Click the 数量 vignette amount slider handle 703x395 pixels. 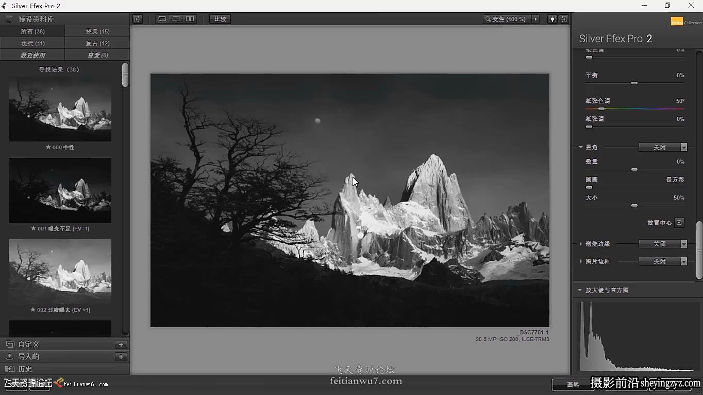coord(634,169)
